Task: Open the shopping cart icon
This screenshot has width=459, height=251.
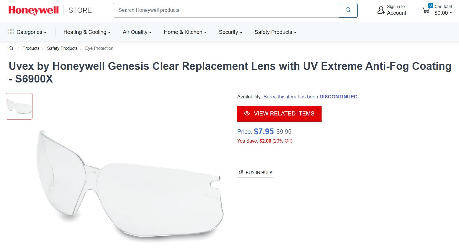Action: (x=426, y=10)
